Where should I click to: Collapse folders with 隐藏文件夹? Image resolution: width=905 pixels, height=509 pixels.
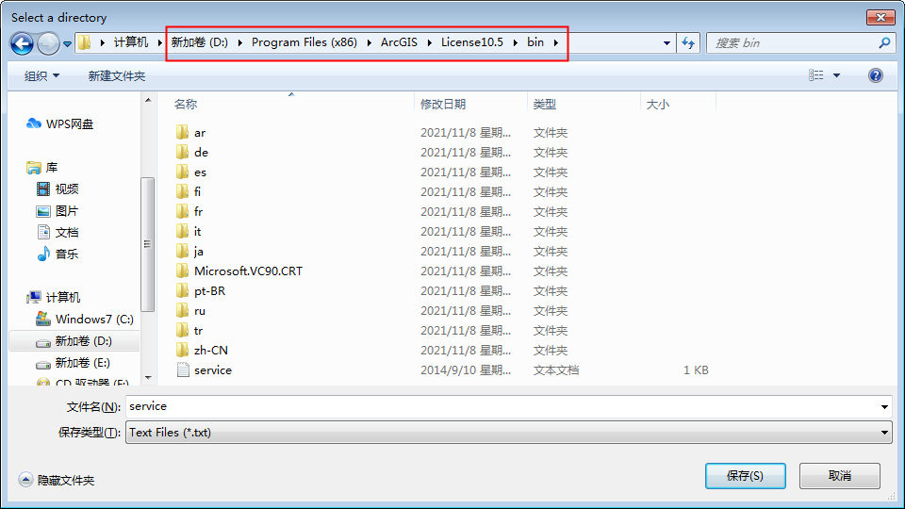pos(57,480)
